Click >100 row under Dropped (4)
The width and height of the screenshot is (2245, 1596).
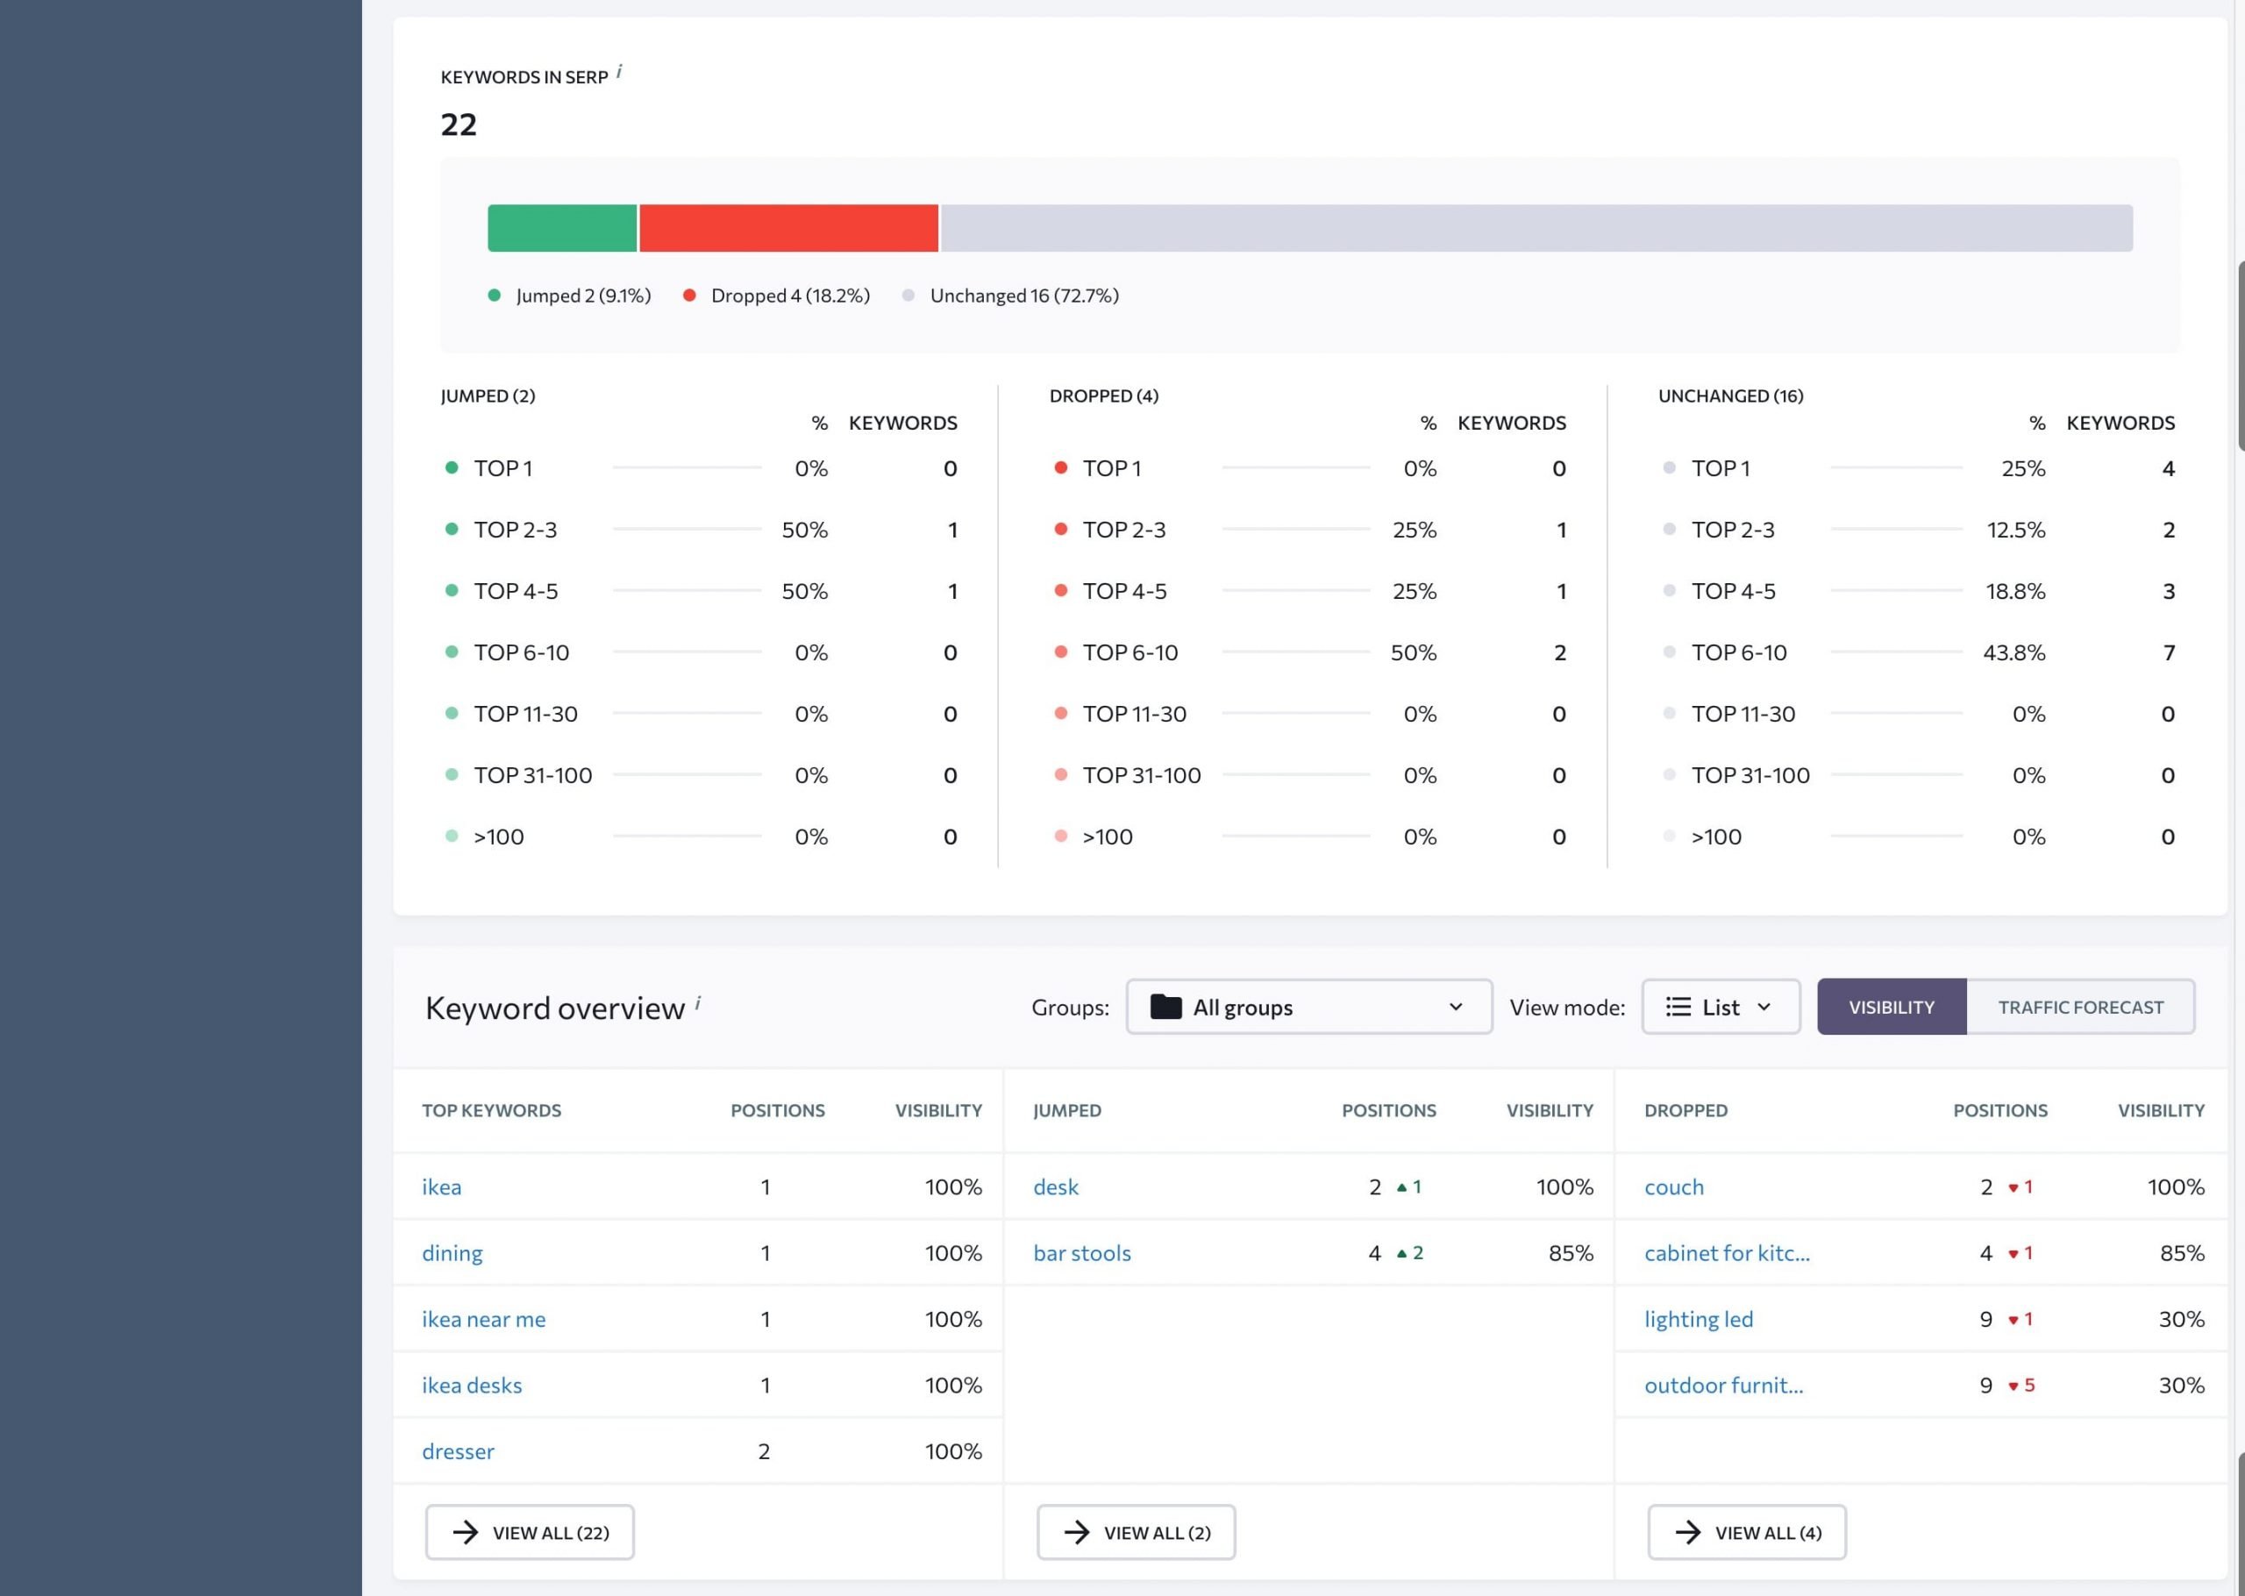[1309, 837]
